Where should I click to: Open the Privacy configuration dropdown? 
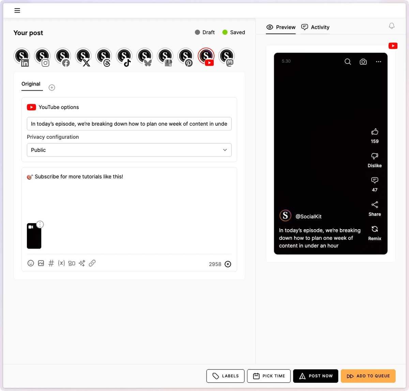click(x=129, y=150)
